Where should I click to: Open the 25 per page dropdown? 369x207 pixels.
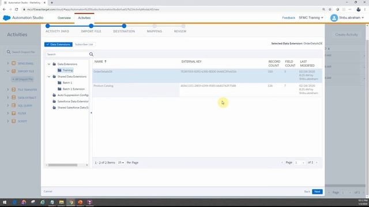click(x=121, y=163)
